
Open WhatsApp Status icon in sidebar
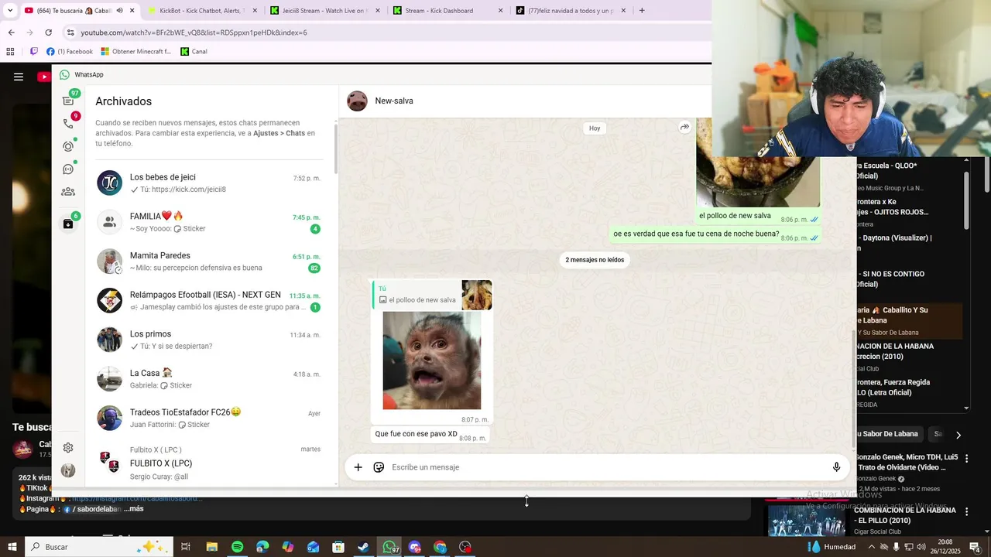pos(68,146)
